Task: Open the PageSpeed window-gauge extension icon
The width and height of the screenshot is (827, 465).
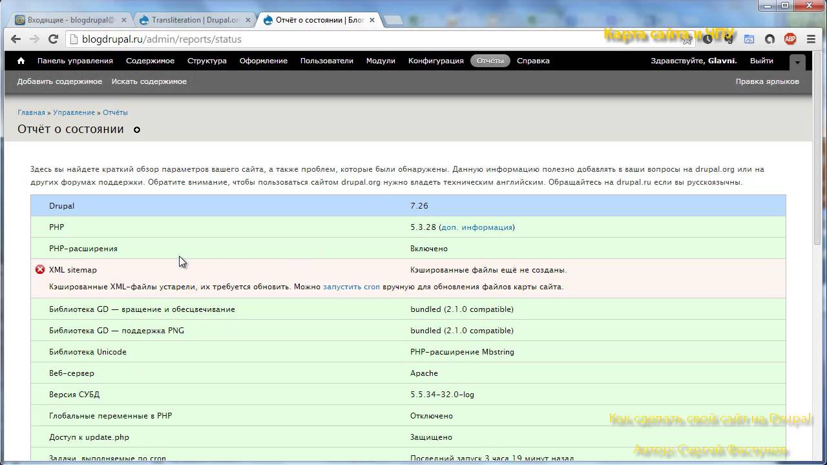Action: coord(749,39)
